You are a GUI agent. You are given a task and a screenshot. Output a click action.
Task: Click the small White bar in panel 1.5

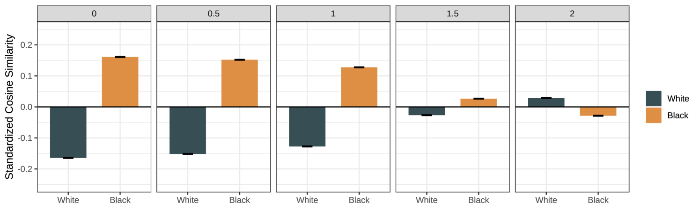point(427,111)
